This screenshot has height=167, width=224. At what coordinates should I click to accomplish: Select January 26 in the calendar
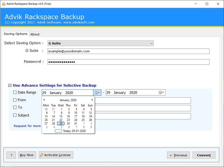[90, 120]
